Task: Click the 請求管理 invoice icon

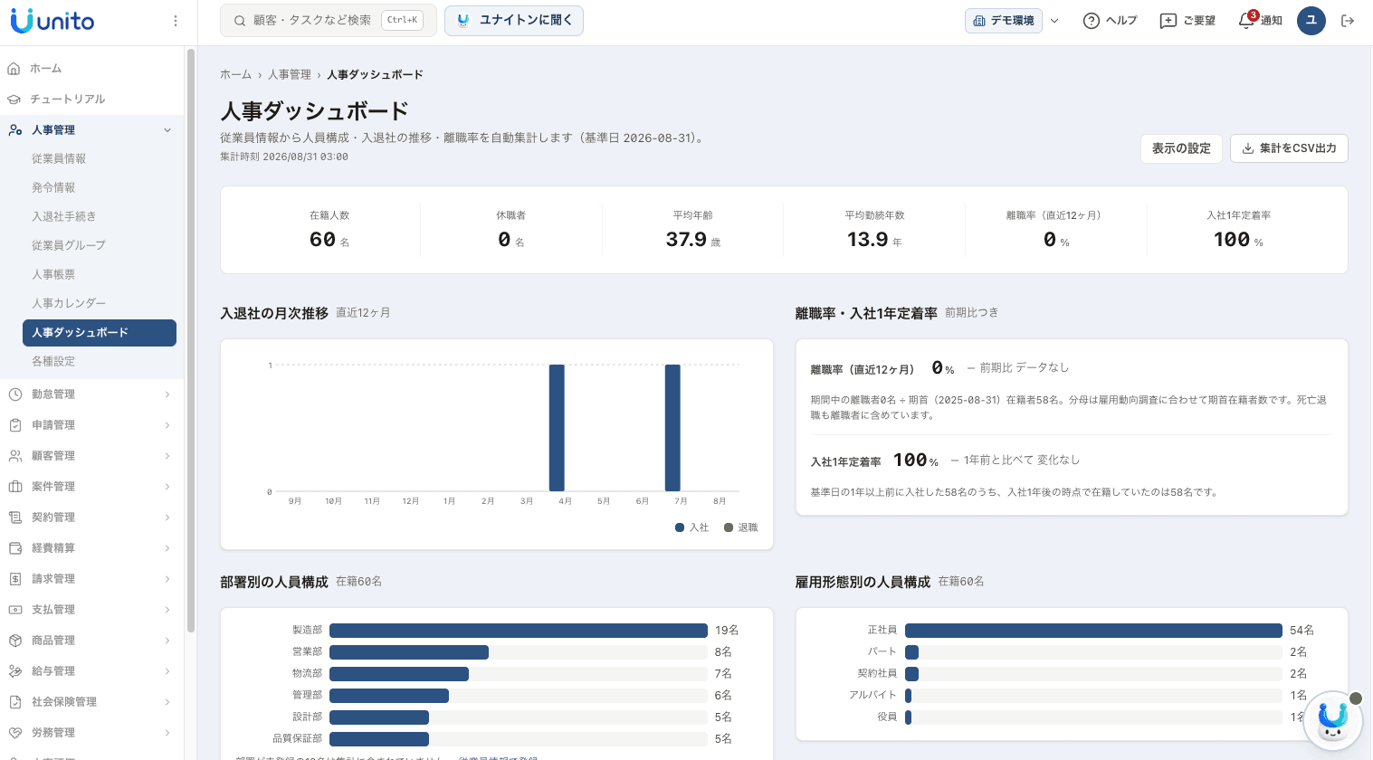Action: 14,579
